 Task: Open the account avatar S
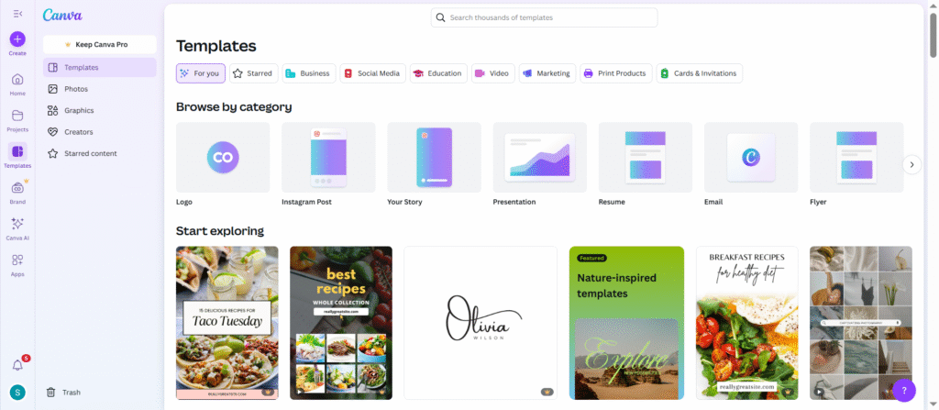pos(17,393)
